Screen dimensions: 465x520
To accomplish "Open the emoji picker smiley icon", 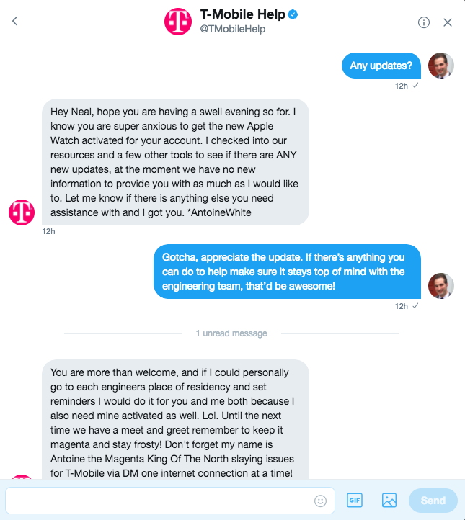I will point(320,501).
